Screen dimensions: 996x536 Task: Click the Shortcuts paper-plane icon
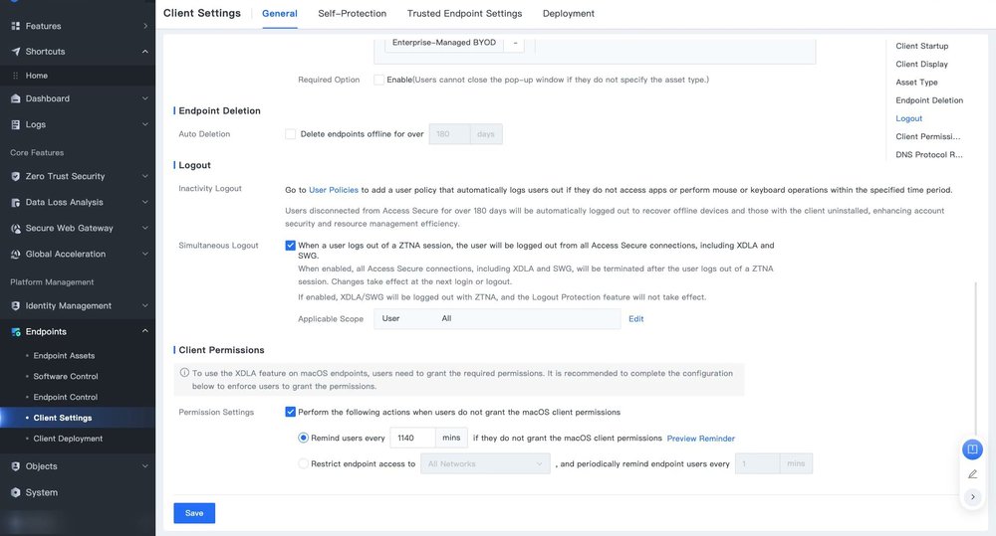15,52
